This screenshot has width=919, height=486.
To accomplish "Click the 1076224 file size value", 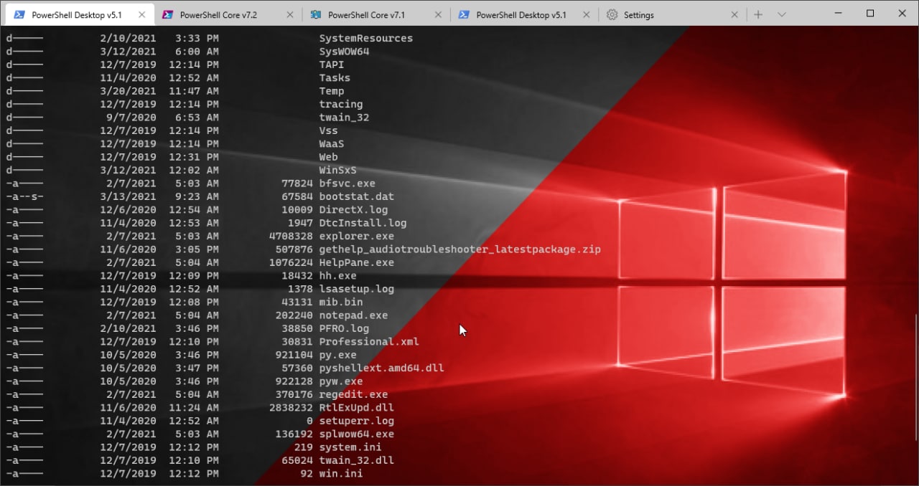I will tap(291, 262).
